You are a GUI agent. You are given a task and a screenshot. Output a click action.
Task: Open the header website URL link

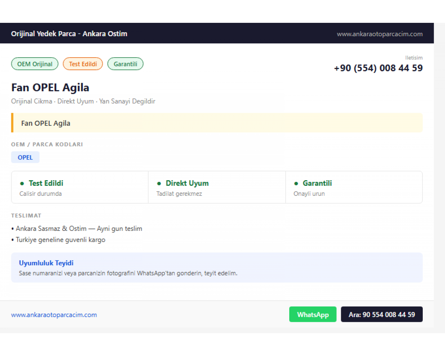[379, 34]
